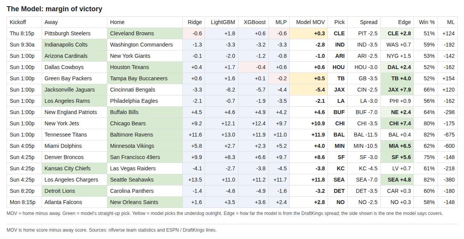
Task: Click the Win % column header
Action: pos(426,22)
